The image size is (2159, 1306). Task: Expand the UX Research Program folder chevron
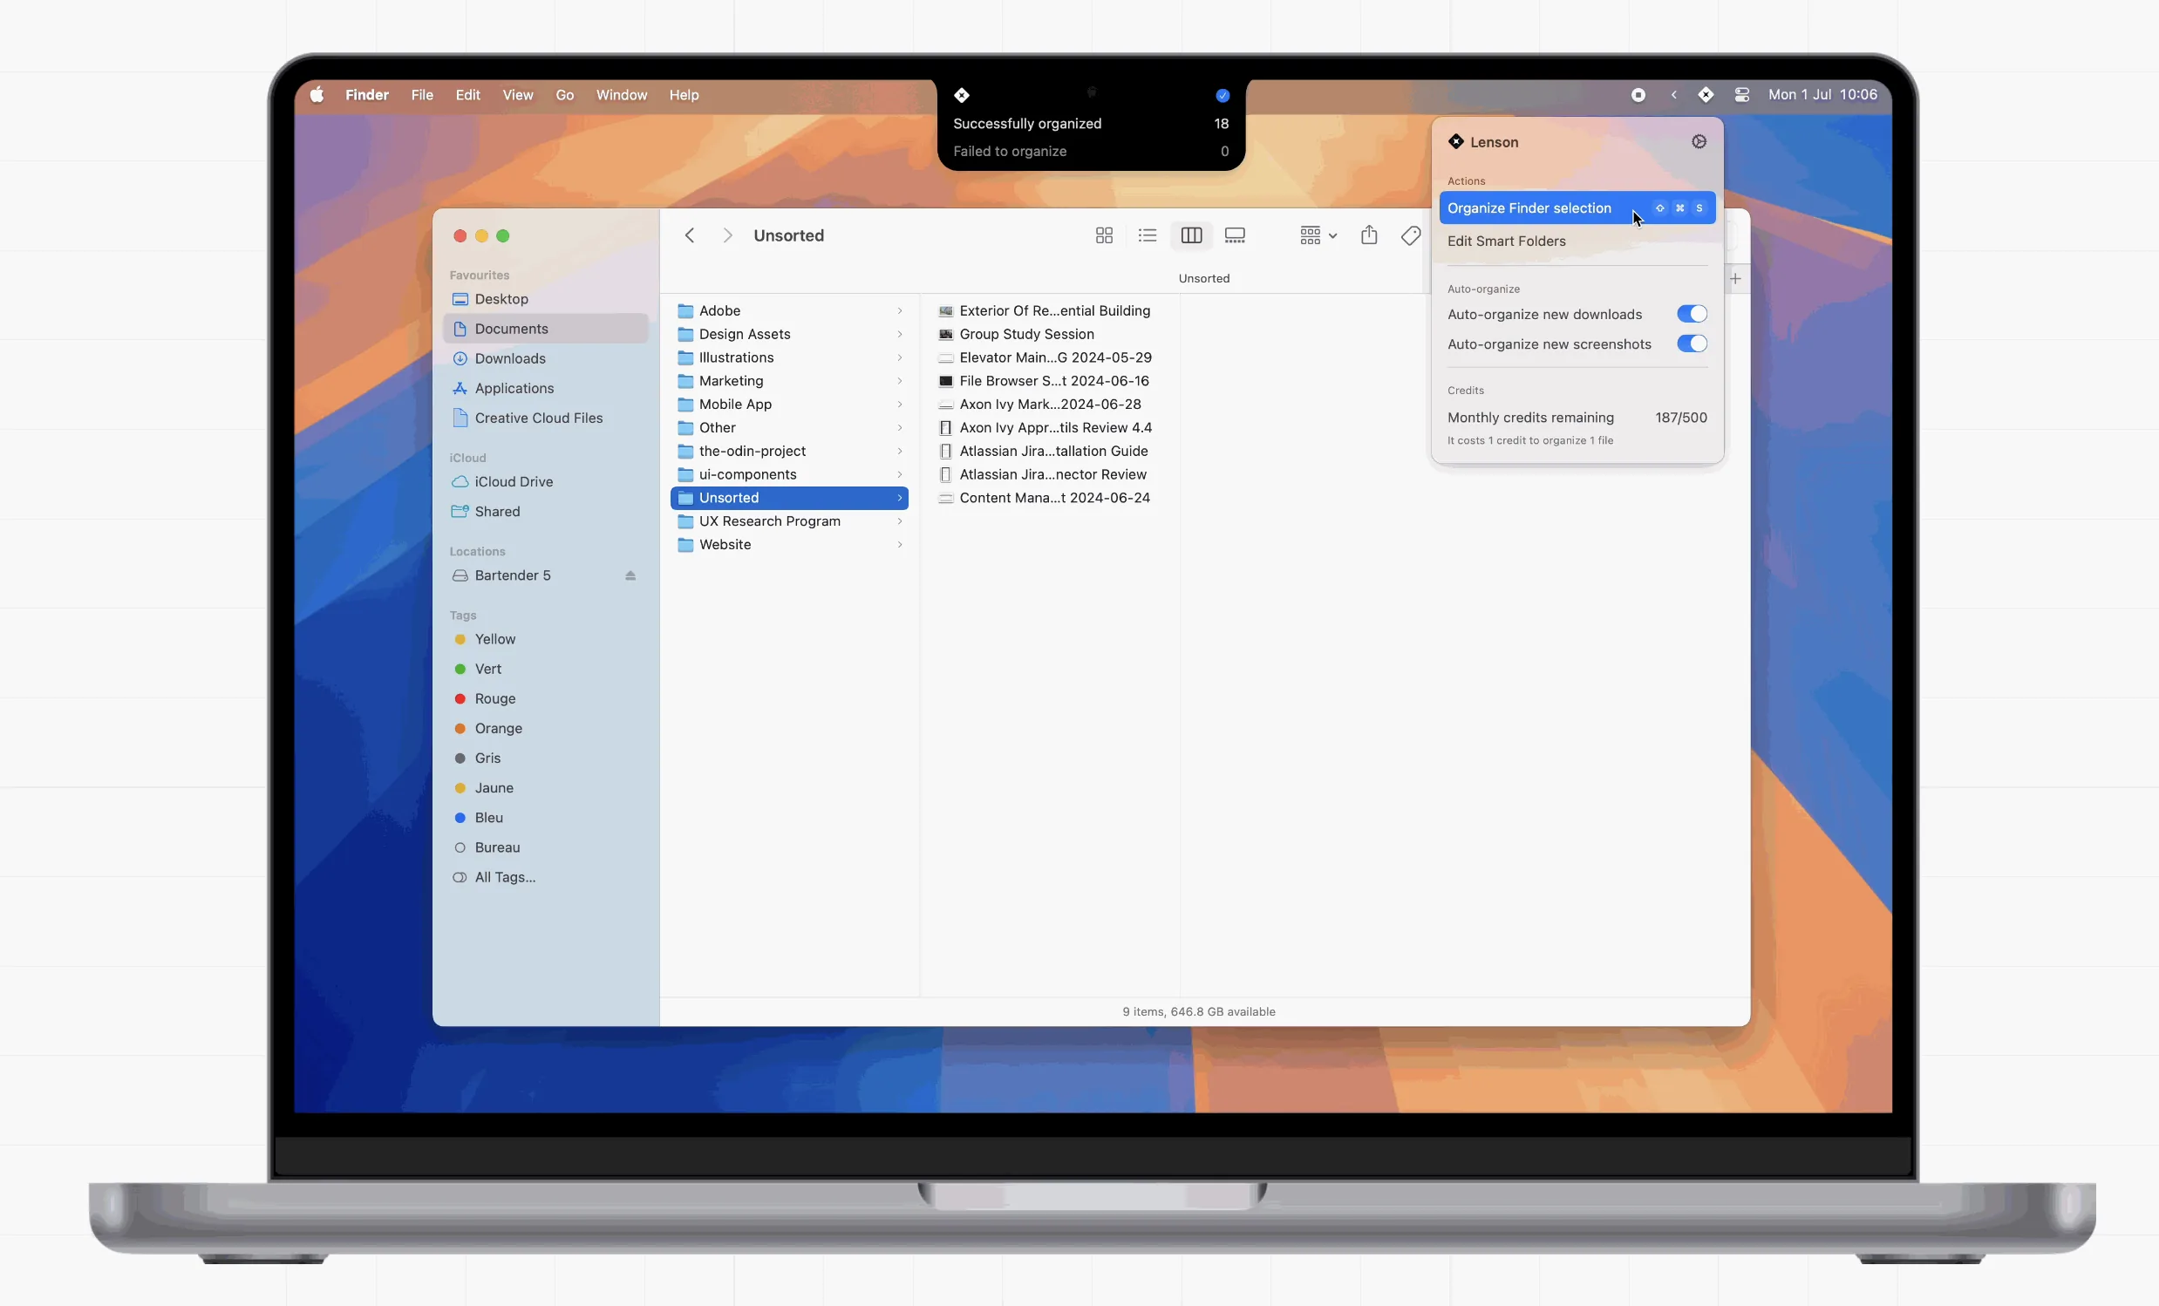899,521
